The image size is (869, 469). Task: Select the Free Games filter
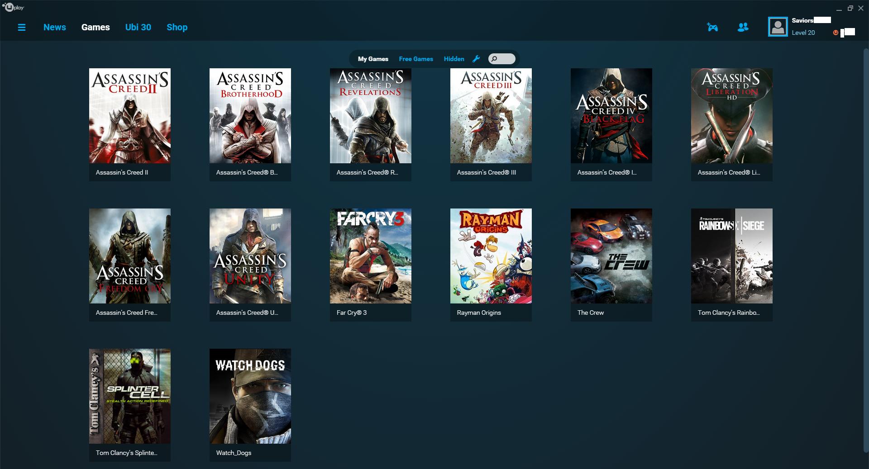coord(416,59)
